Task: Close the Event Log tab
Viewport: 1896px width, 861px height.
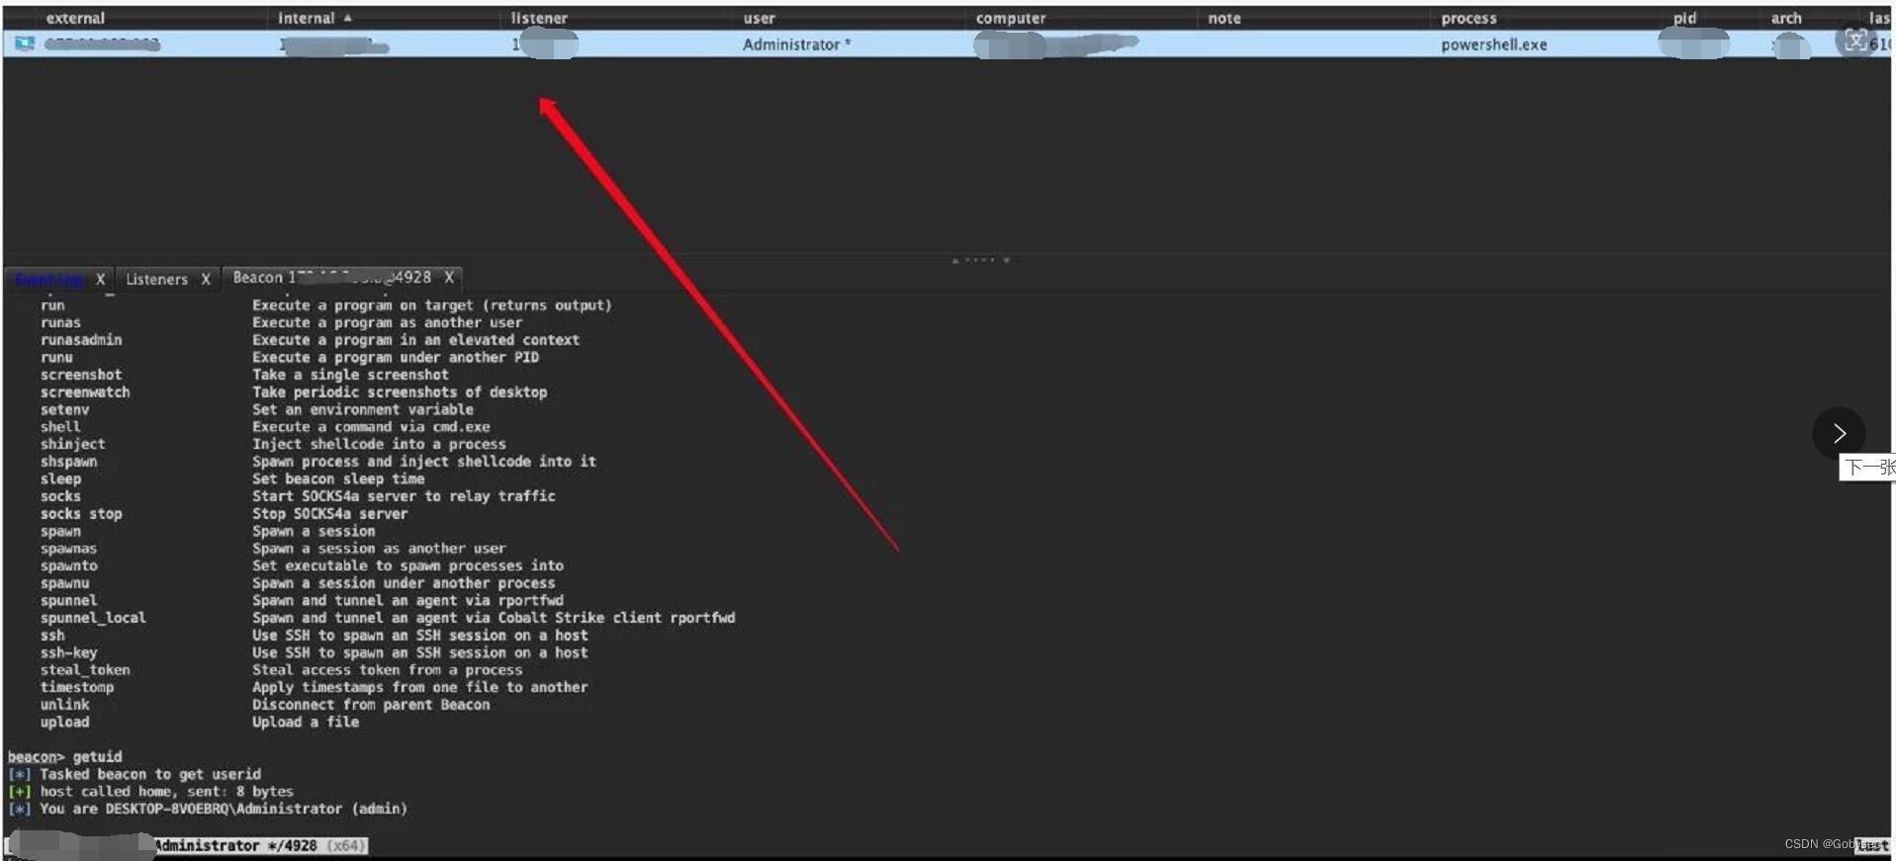Action: tap(100, 280)
